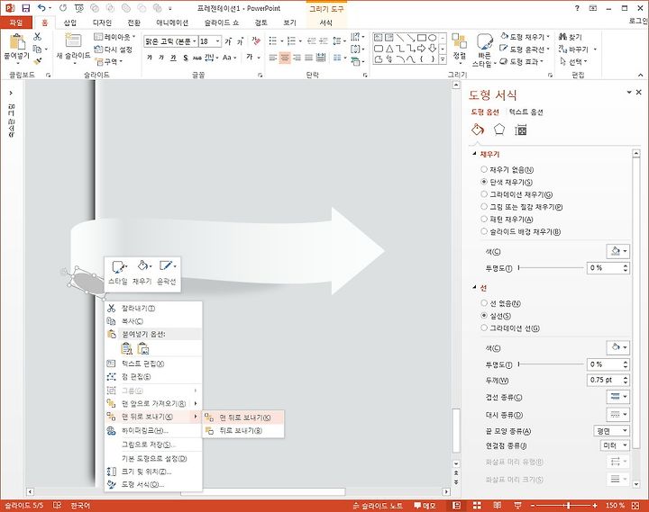Choose Send Backward (뒤로 보내기) item
649x512 pixels.
coord(243,431)
